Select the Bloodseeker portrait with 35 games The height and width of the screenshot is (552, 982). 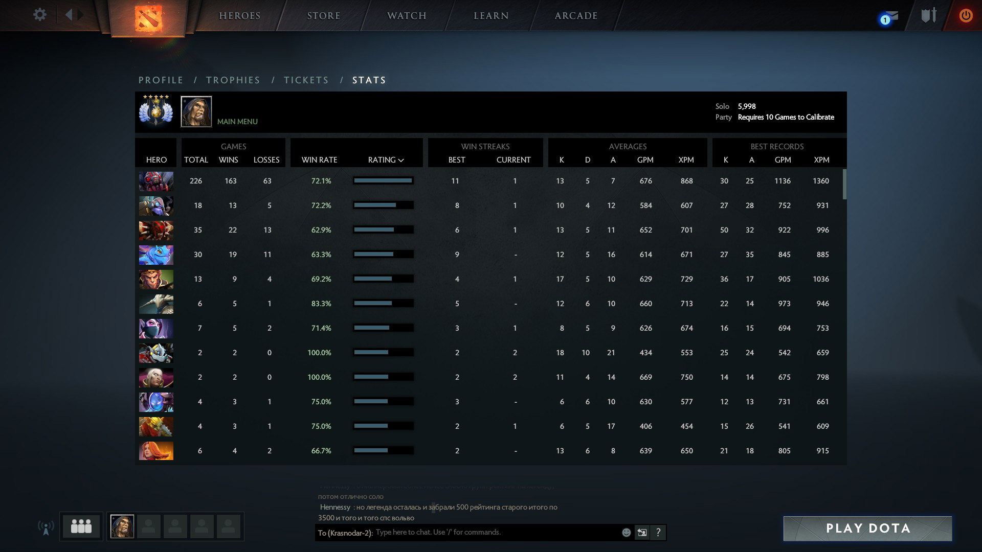point(156,230)
